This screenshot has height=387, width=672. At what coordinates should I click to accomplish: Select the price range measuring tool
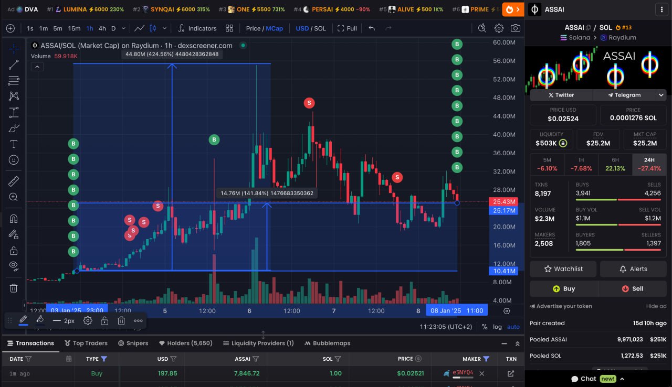coord(14,112)
